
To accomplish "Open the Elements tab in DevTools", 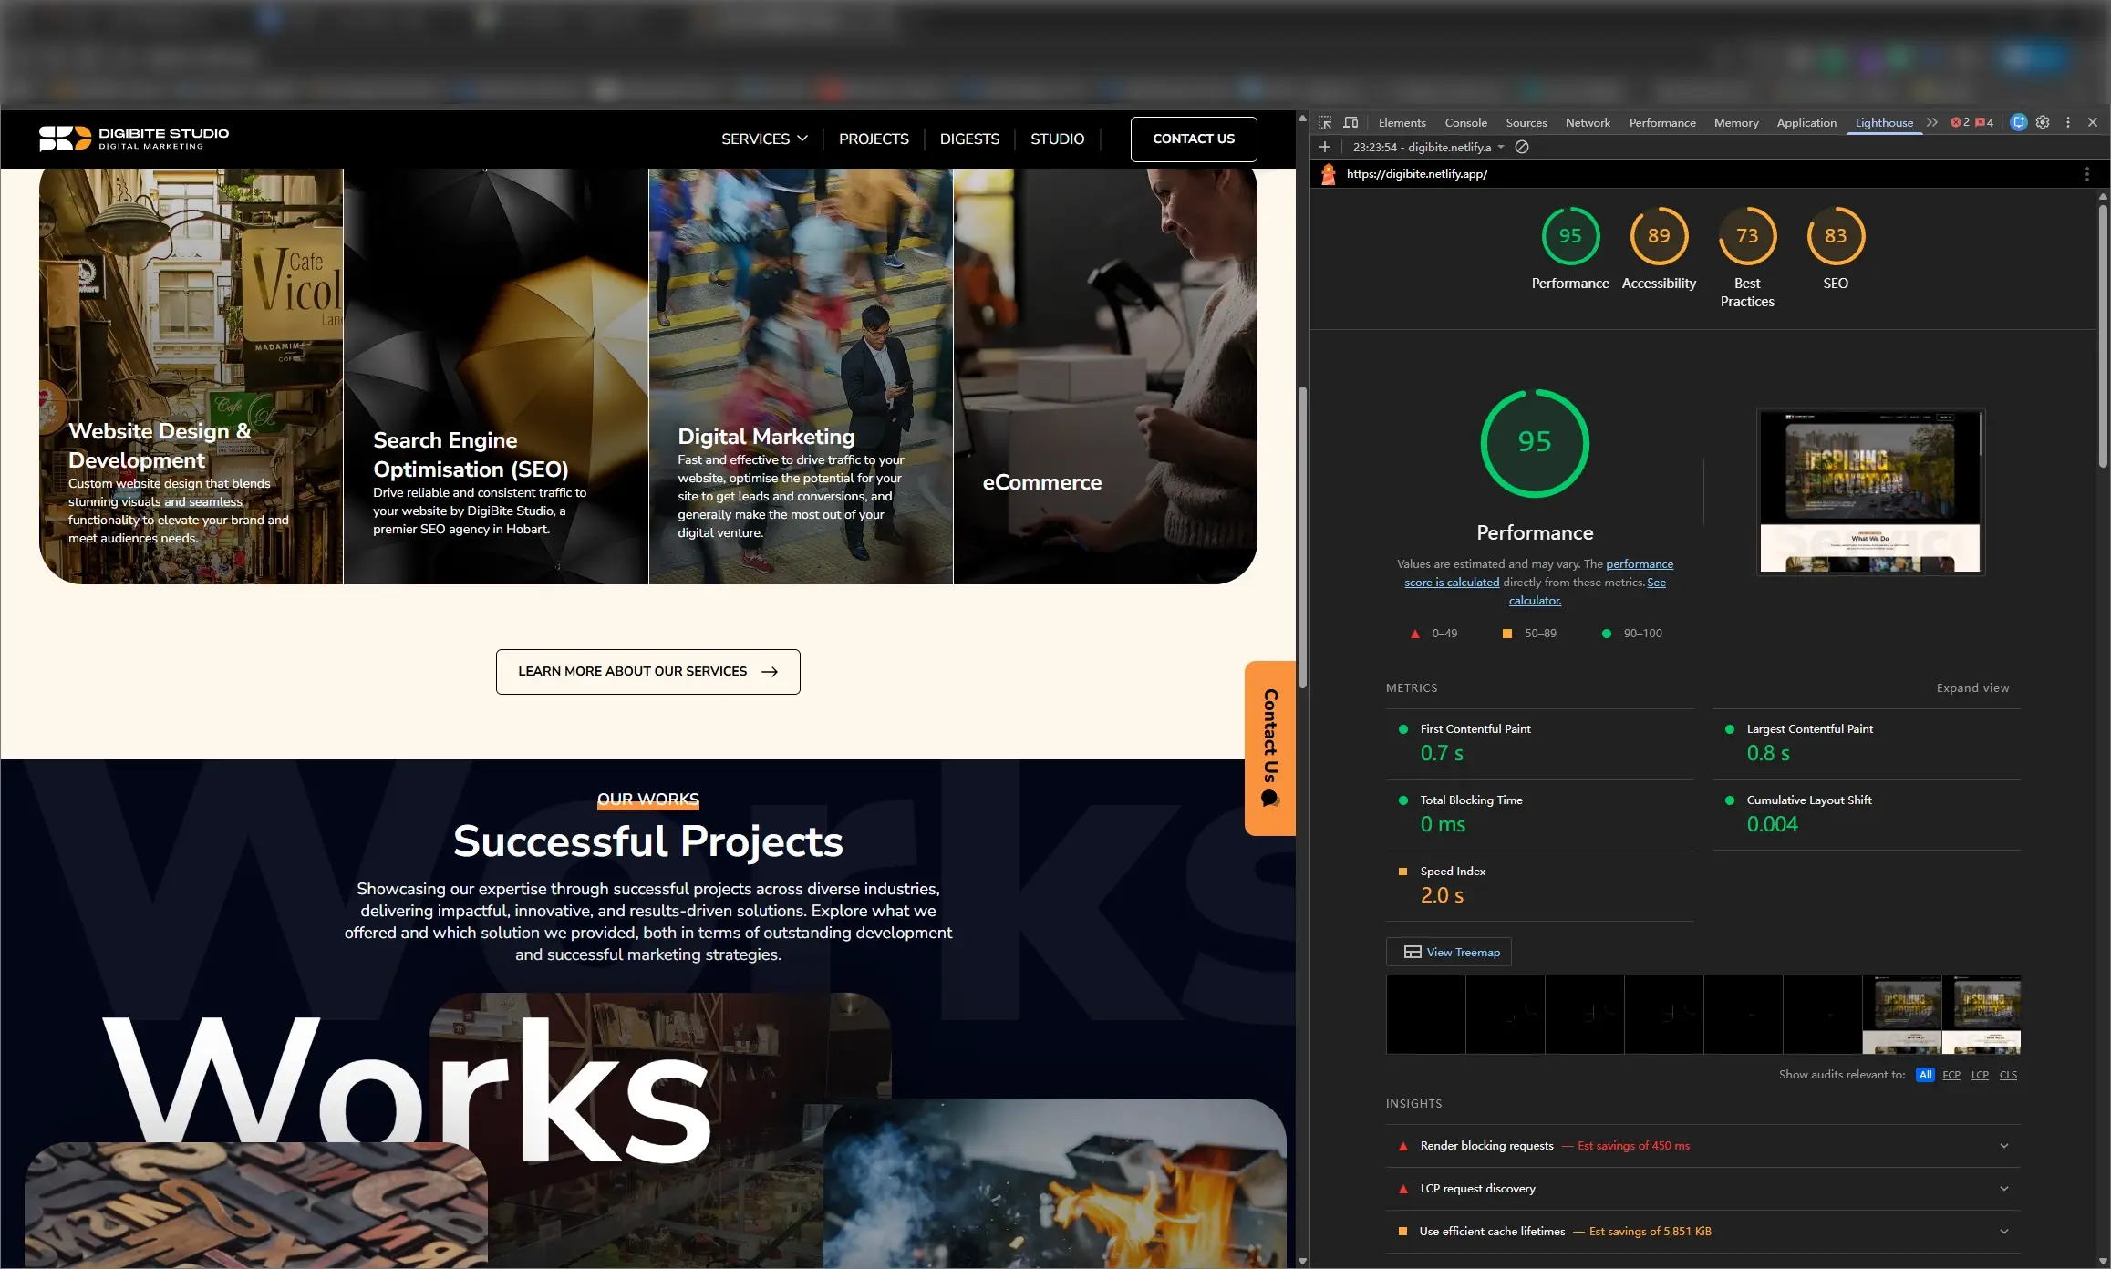I will (1402, 122).
